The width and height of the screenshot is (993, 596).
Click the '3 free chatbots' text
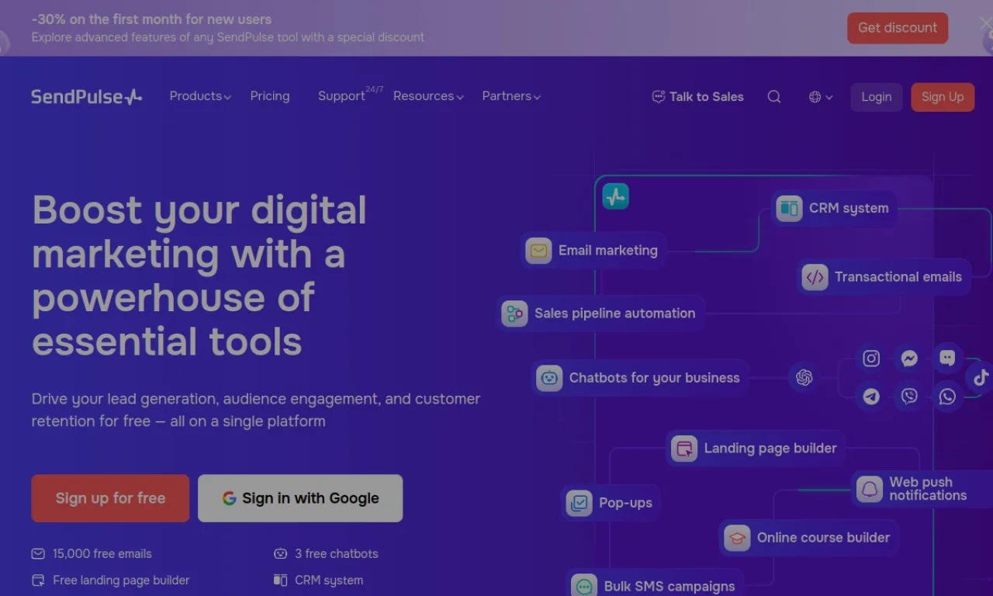point(337,554)
